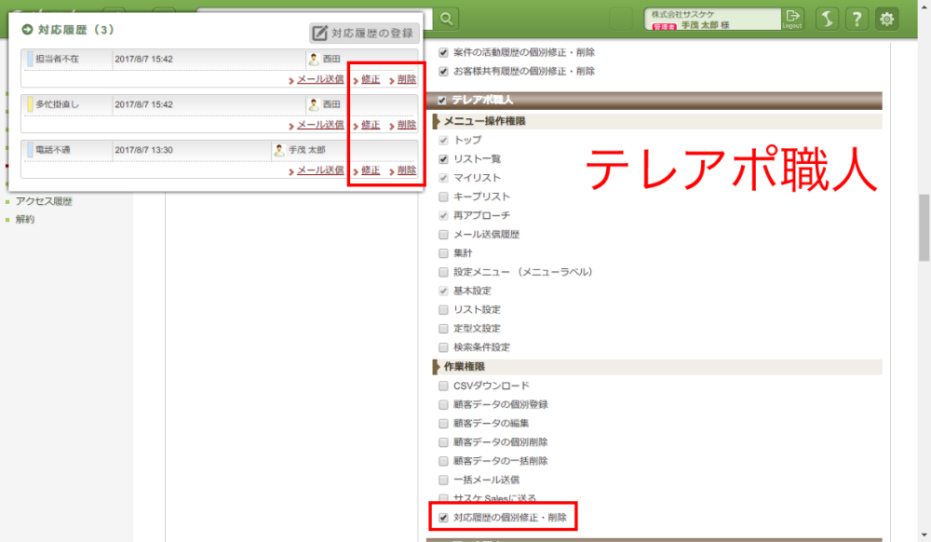The height and width of the screenshot is (542, 931).
Task: Click 削除 link for the 電話不通 entry
Action: tap(406, 170)
